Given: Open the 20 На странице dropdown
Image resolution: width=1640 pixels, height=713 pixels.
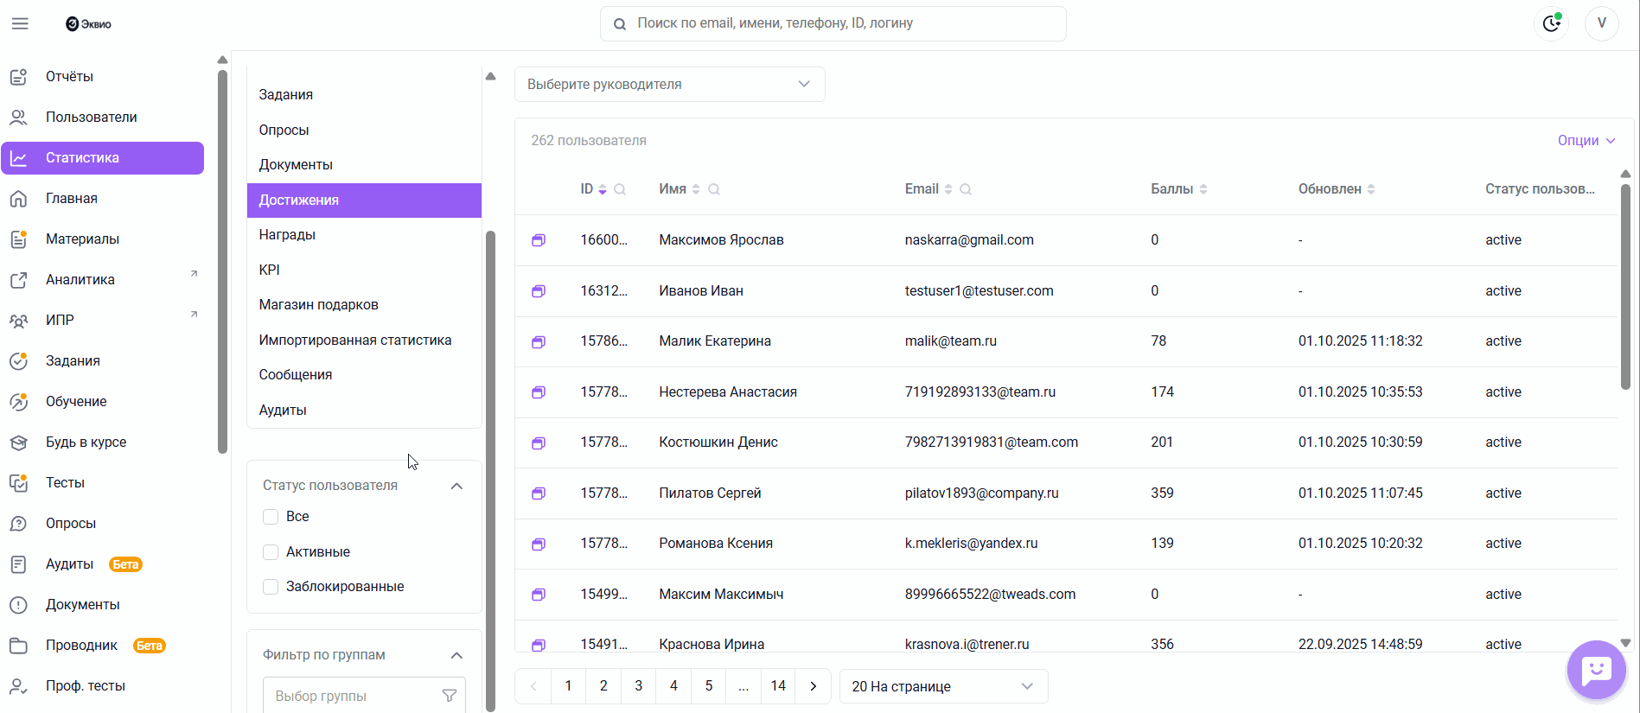Looking at the screenshot, I should [943, 686].
